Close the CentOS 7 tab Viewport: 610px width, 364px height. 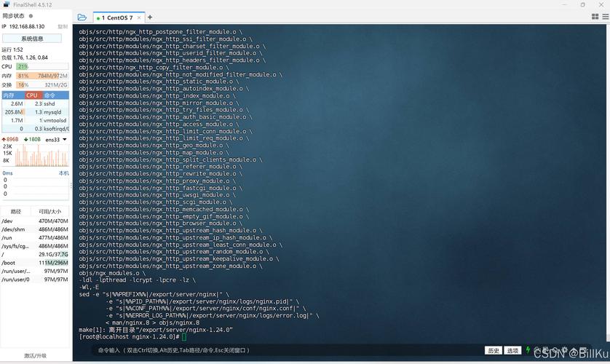pos(138,17)
